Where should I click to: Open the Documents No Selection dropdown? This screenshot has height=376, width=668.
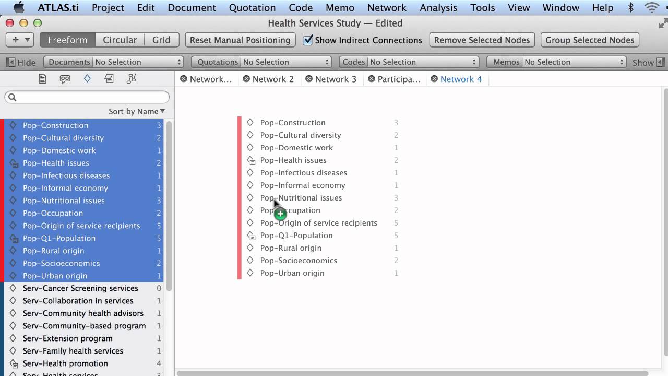pos(113,62)
